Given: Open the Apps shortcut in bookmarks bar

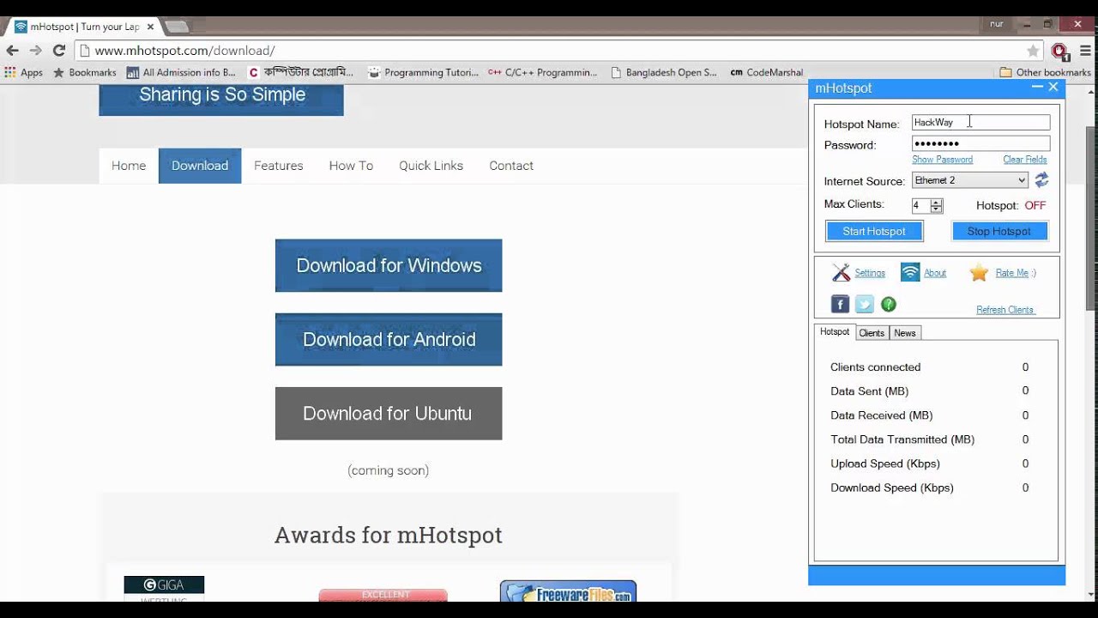Looking at the screenshot, I should (24, 73).
